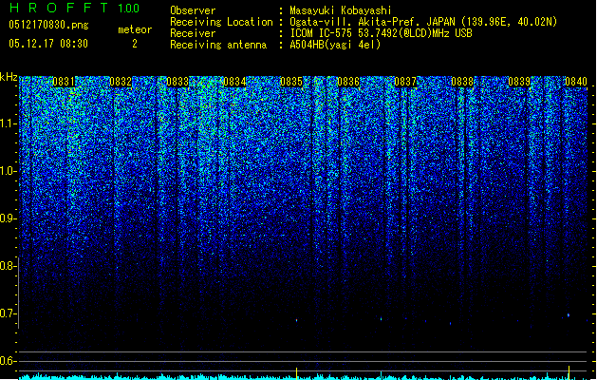Click the date stamp 05.12.17 08:30

click(48, 44)
